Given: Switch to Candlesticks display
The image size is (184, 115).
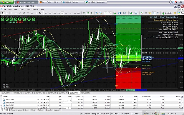Looking at the screenshot, I should point(88,13).
